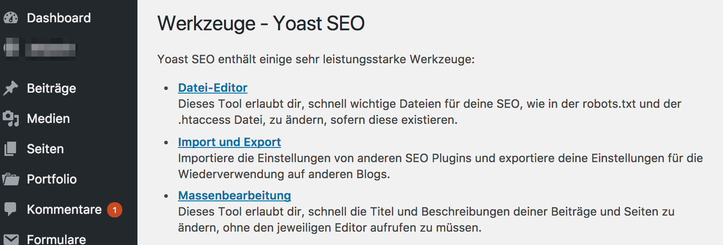723x245 pixels.
Task: Click the Portfolio folder icon
Action: pyautogui.click(x=11, y=179)
